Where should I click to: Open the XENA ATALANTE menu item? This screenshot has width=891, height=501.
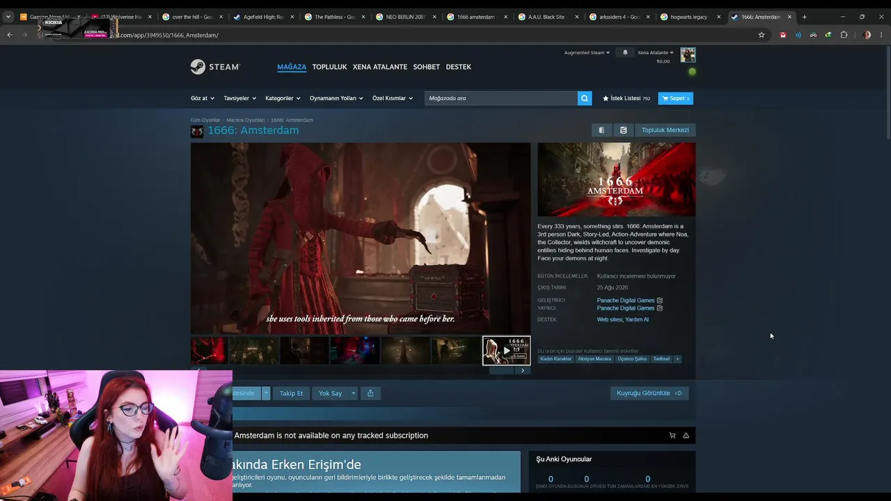point(380,67)
